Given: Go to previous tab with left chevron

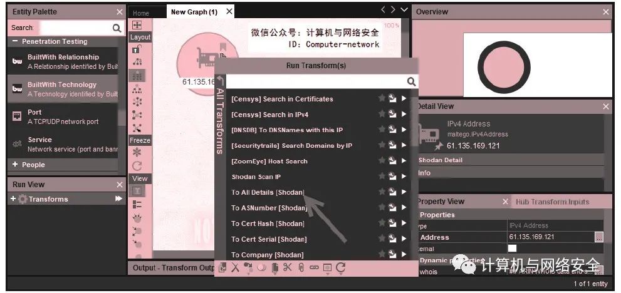Looking at the screenshot, I should point(383,10).
